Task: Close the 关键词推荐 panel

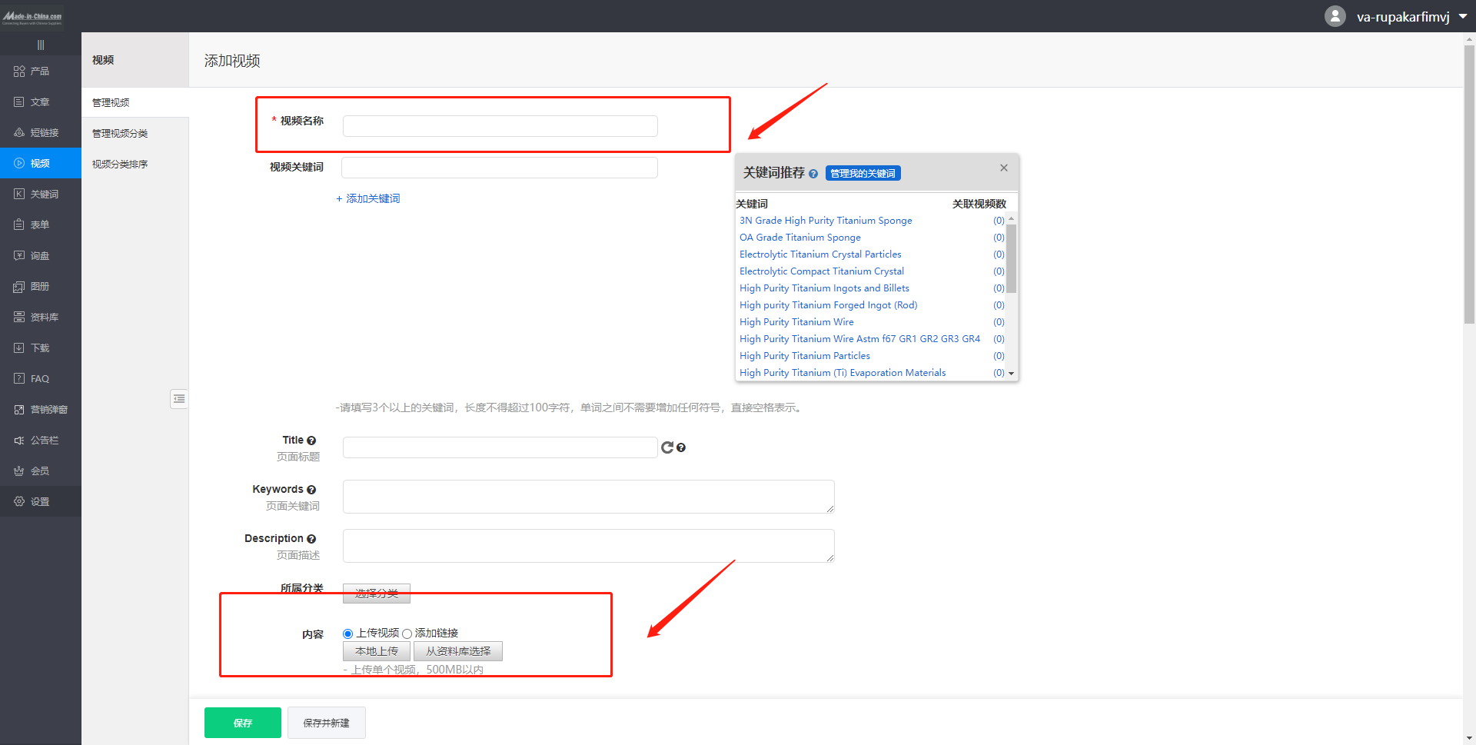Action: click(1003, 168)
